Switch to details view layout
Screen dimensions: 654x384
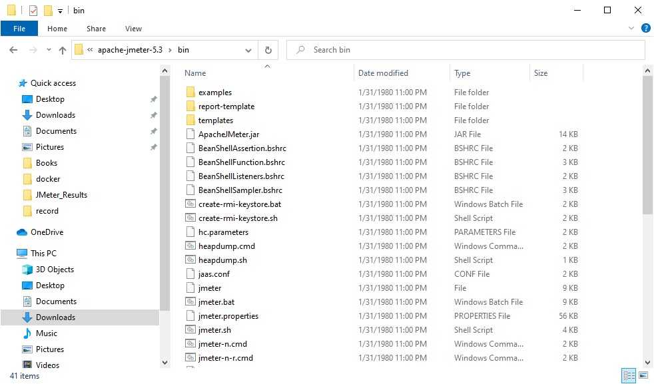(629, 376)
